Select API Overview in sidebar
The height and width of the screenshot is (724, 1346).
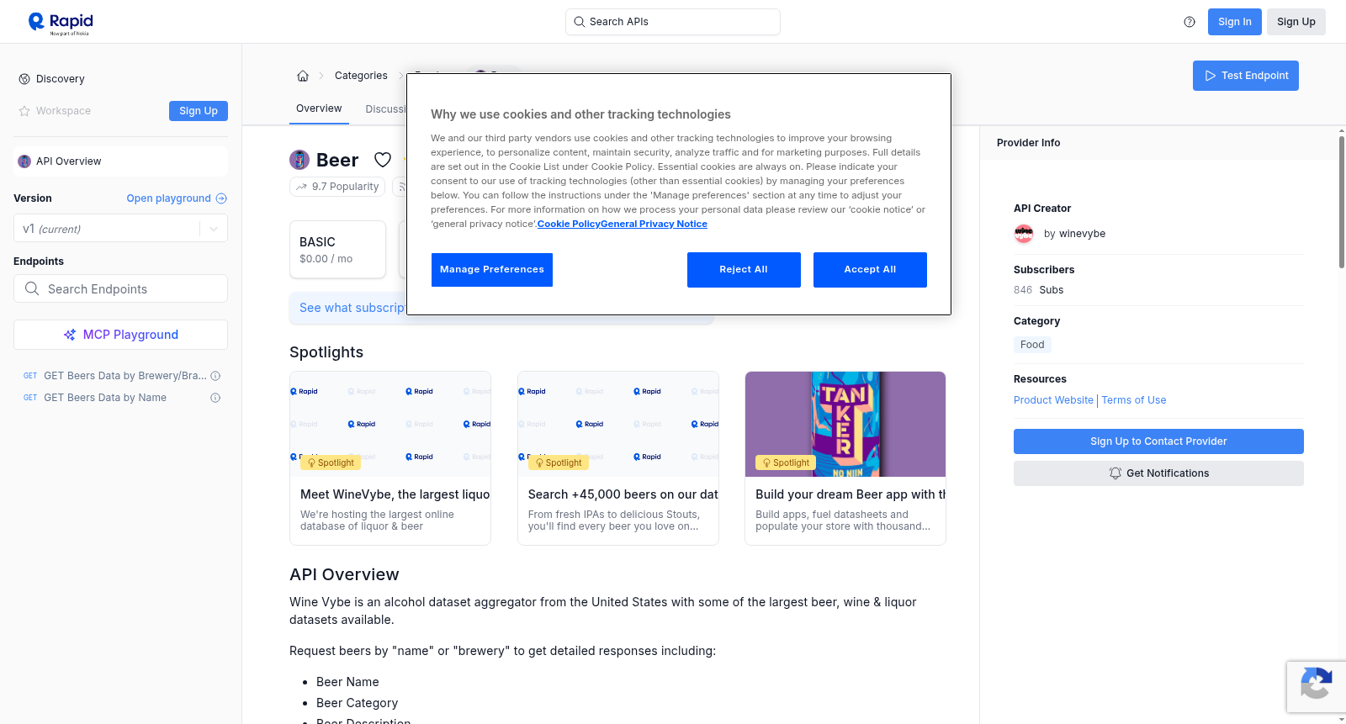point(120,161)
